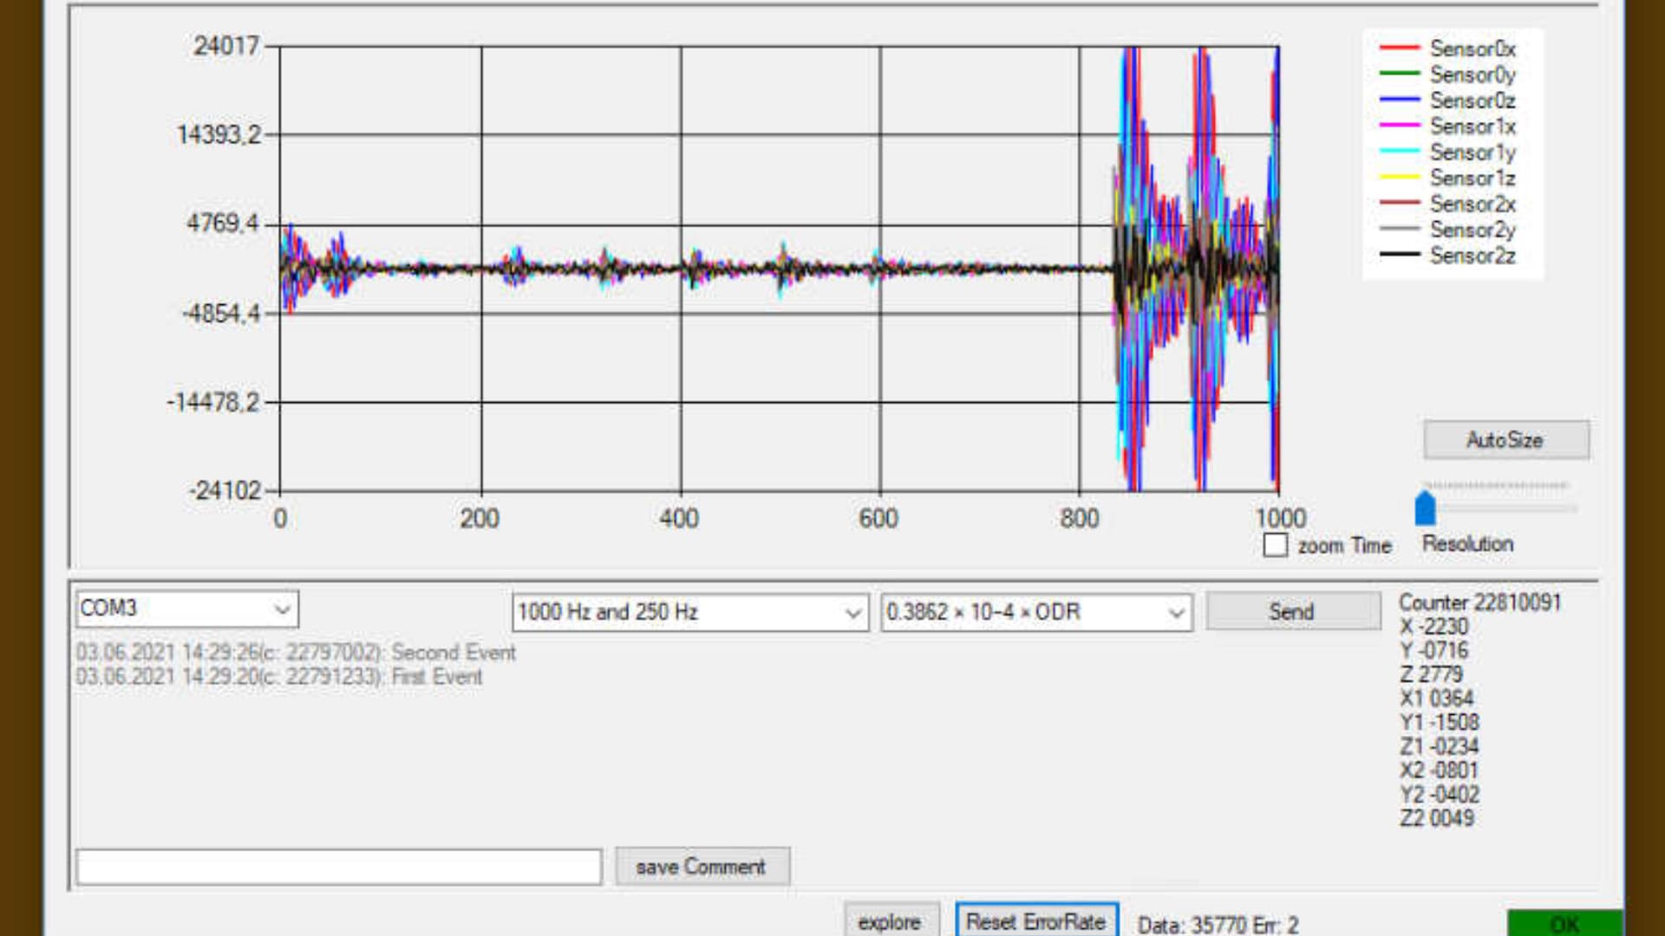Open the 0.3862 × 10-4 × ODR dropdown

pyautogui.click(x=1037, y=612)
